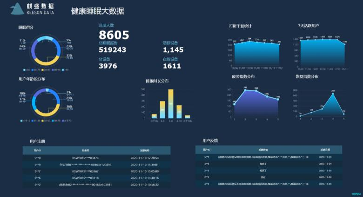This screenshot has width=363, height=197.
Task: Click the 702 peak point in recovery index chart
Action: click(333, 94)
